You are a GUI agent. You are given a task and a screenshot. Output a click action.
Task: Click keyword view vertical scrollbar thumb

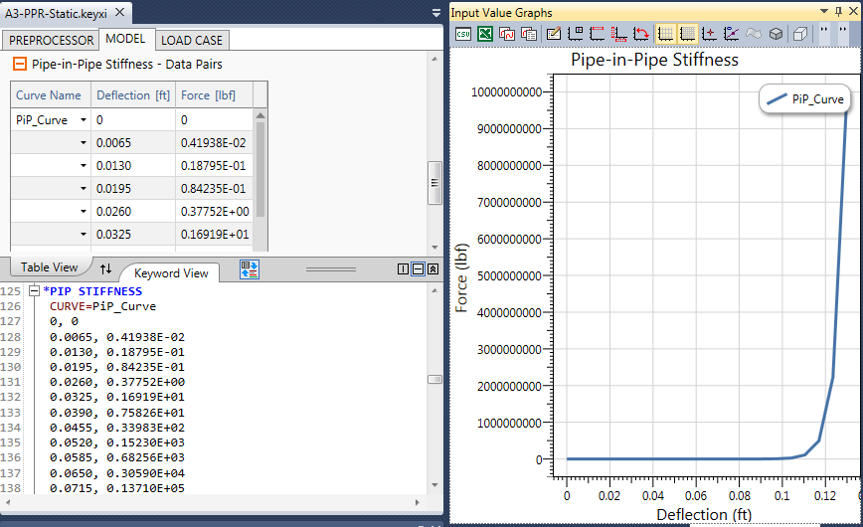[434, 380]
